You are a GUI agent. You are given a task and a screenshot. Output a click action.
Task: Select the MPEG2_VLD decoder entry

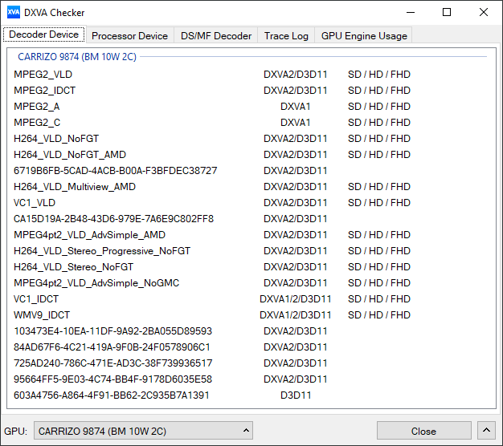click(43, 75)
